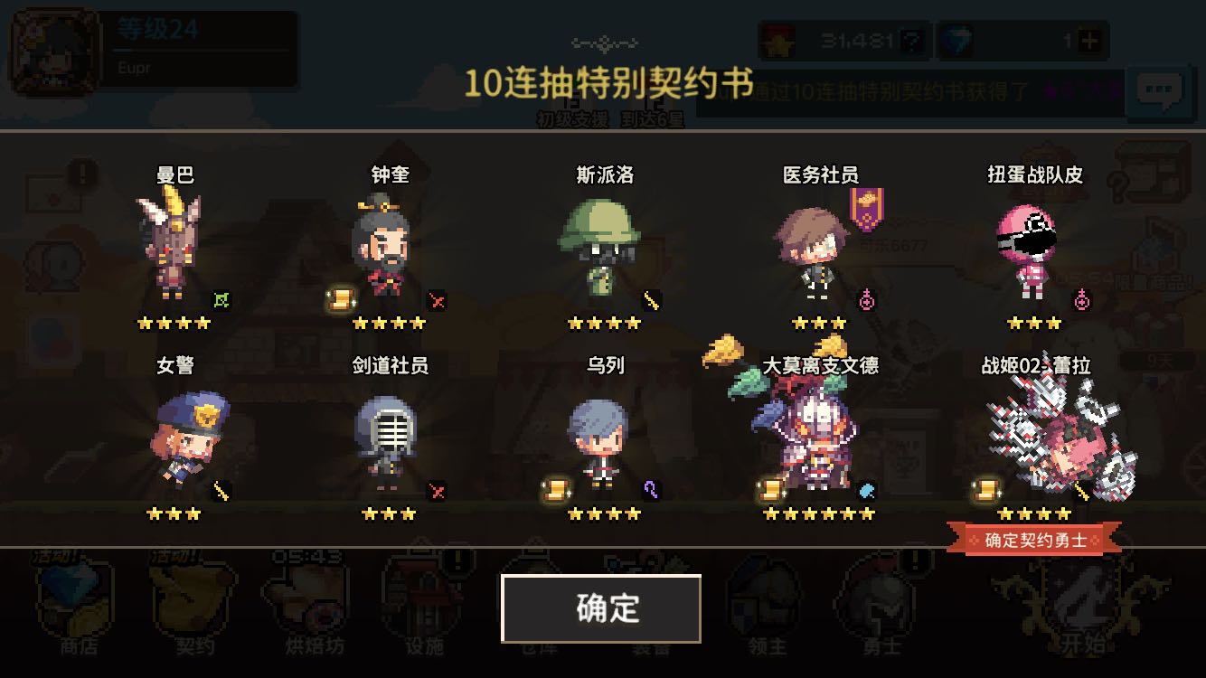Select the 钟奎 hero sprite
Image resolution: width=1206 pixels, height=678 pixels.
tap(383, 250)
